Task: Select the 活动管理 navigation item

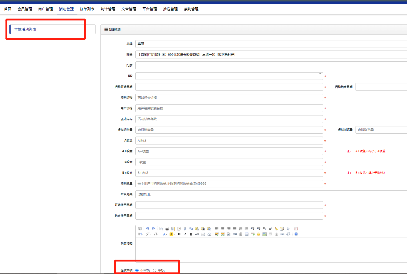Action: coord(67,9)
